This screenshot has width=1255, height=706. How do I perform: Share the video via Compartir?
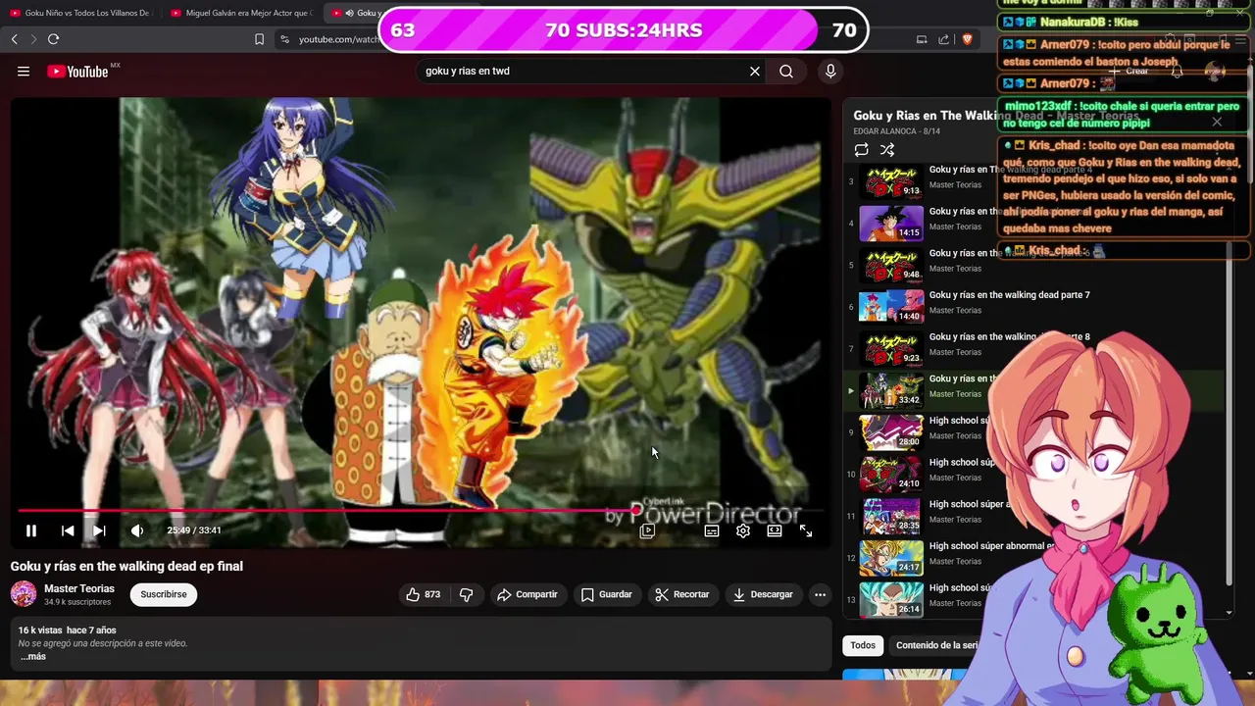pyautogui.click(x=527, y=594)
